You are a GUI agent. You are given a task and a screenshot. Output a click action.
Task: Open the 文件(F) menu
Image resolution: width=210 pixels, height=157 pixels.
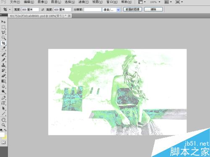[x=15, y=2]
